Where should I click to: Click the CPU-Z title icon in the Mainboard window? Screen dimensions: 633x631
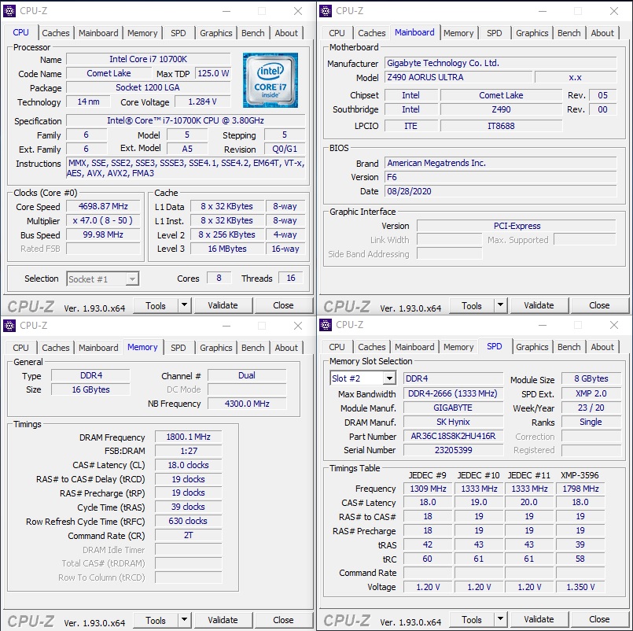pos(326,11)
